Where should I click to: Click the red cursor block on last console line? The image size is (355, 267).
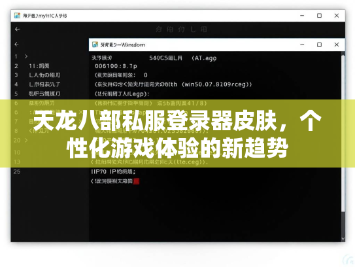click(x=136, y=181)
